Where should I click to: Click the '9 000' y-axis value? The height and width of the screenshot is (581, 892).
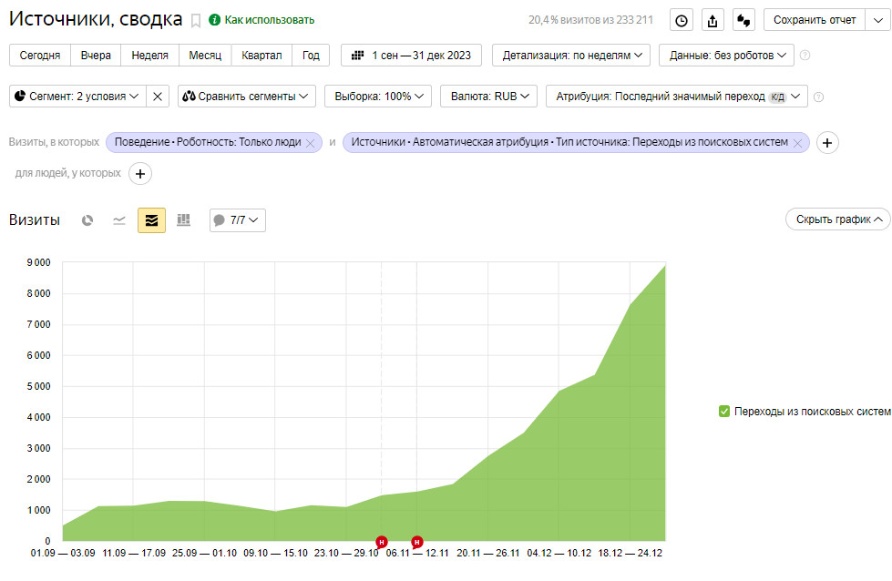click(x=38, y=262)
